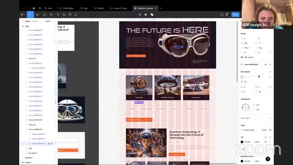
Task: Click the Selection colors black swatch
Action: (x=242, y=161)
